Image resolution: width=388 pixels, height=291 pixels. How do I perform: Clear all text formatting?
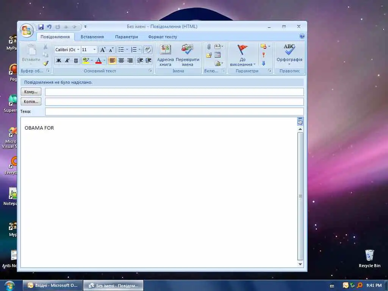coord(148,50)
